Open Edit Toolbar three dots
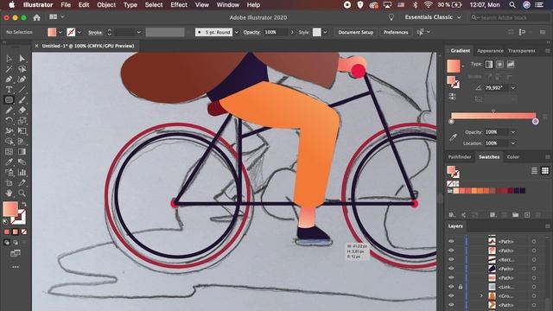 16,267
